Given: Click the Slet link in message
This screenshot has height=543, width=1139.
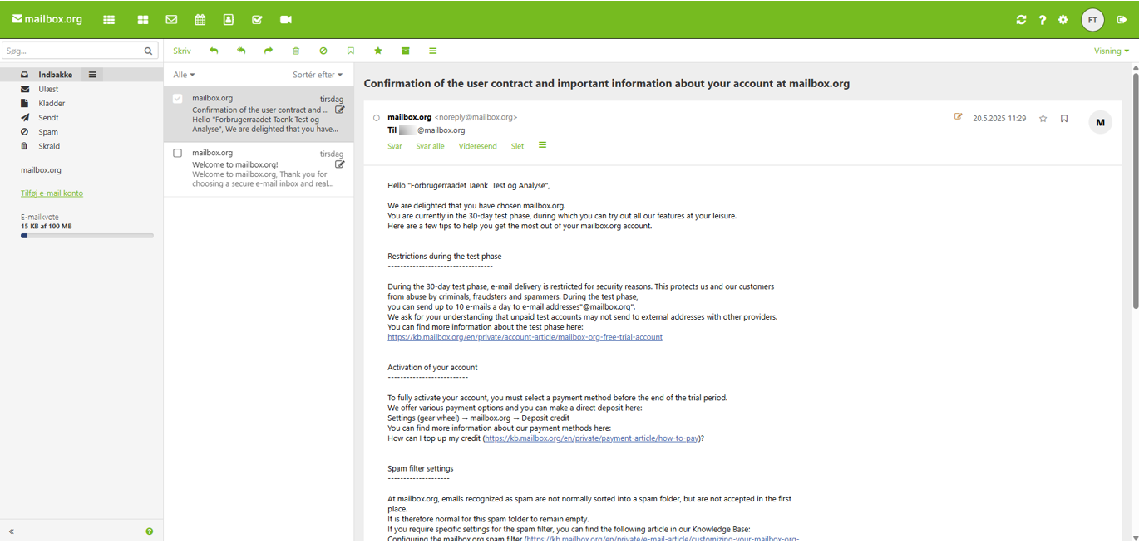Looking at the screenshot, I should tap(517, 146).
